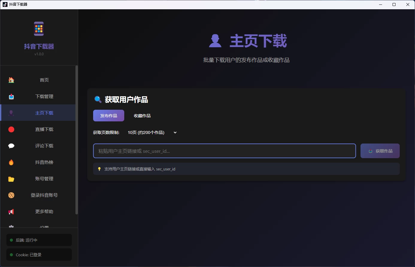
Task: Go to 下载管理 in the sidebar
Action: 38,96
